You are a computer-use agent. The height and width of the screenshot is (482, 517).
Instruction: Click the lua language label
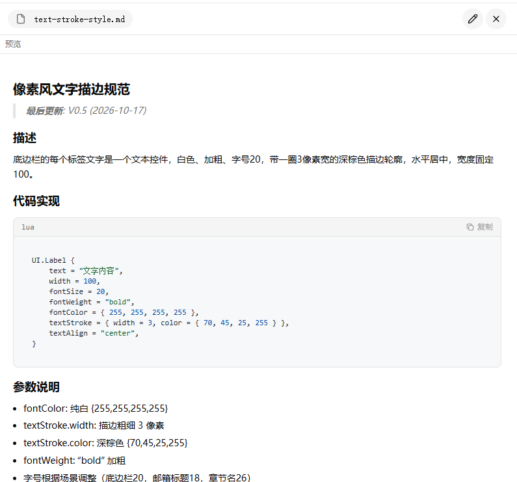28,227
